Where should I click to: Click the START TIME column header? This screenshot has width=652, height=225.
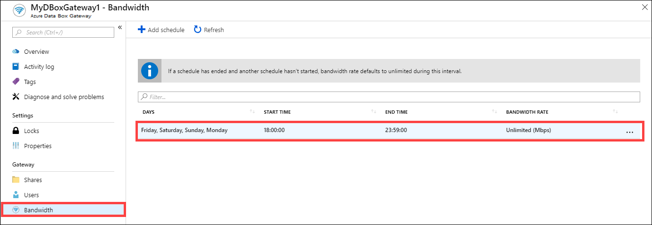277,112
